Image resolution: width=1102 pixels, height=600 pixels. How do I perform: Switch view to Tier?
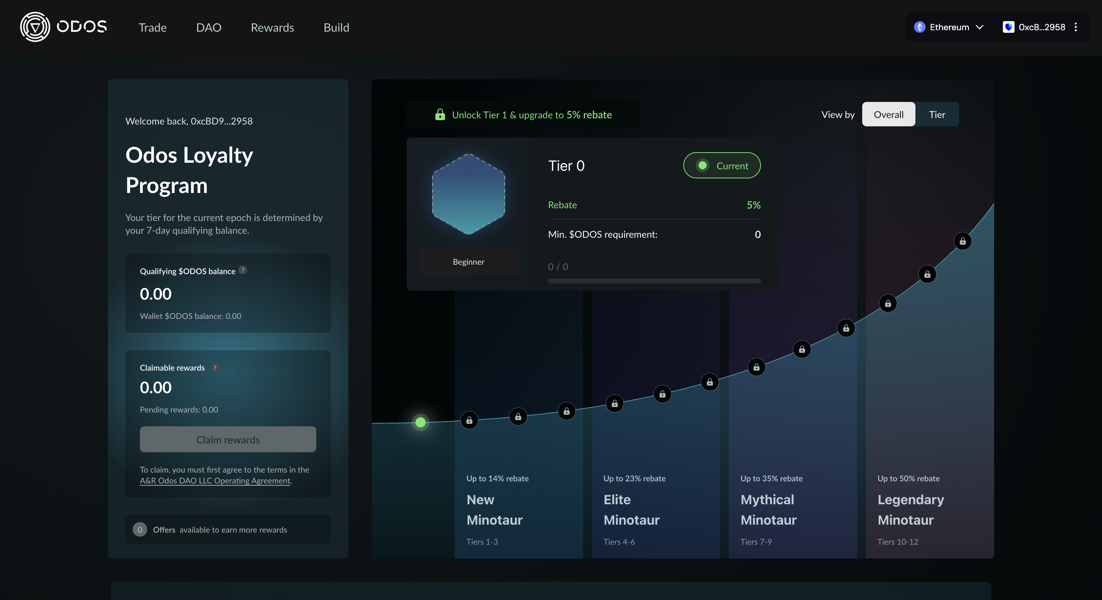(937, 115)
